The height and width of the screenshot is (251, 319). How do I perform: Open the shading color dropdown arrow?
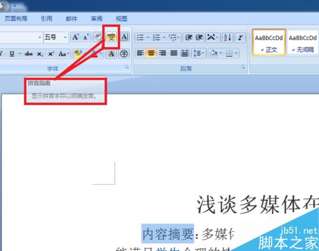[x=221, y=53]
